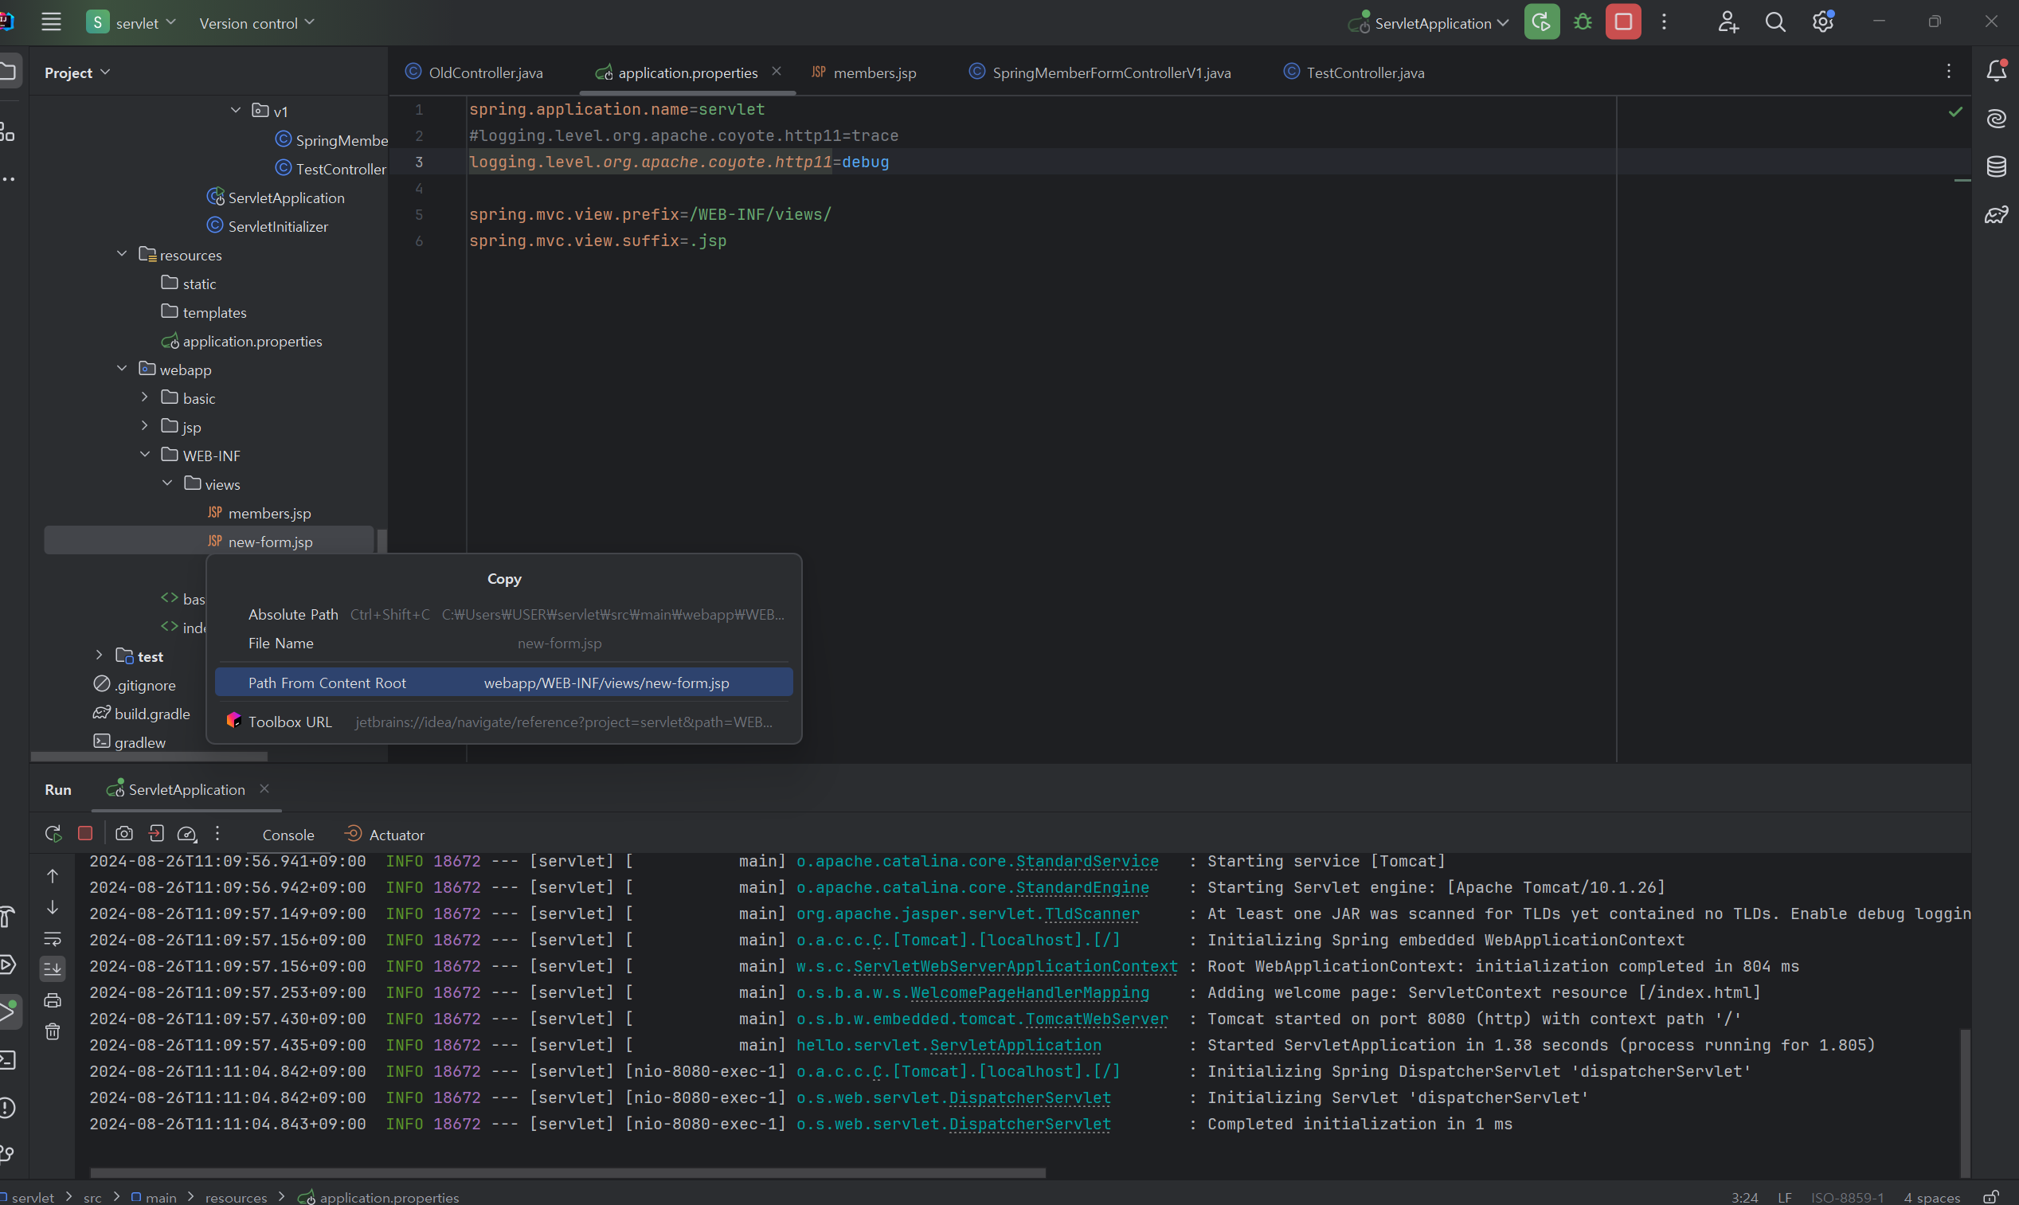2019x1205 pixels.
Task: Click ISO-8859-1 encoding in status bar
Action: tap(1847, 1197)
